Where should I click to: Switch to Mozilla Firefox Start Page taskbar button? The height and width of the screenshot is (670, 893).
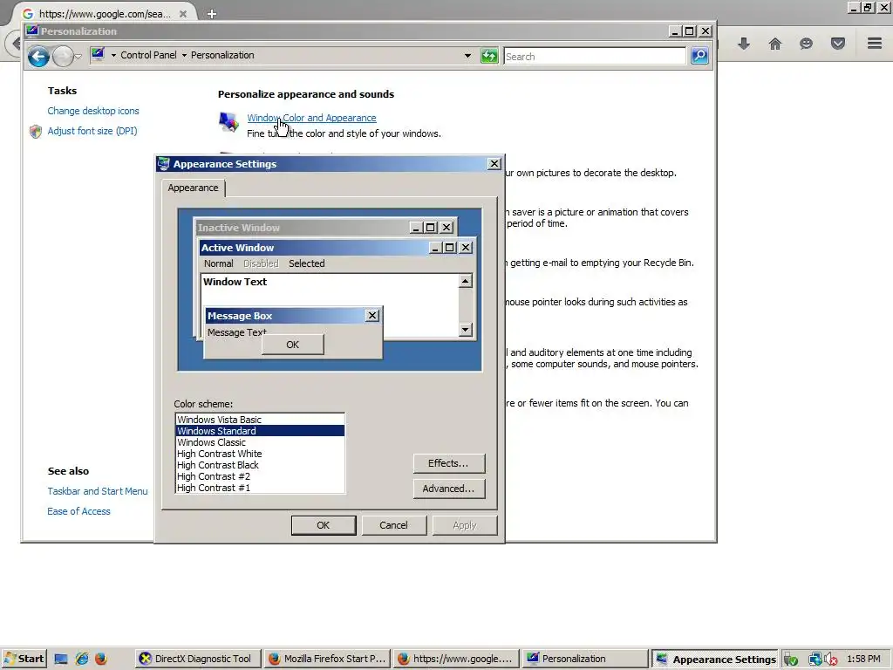pos(328,660)
